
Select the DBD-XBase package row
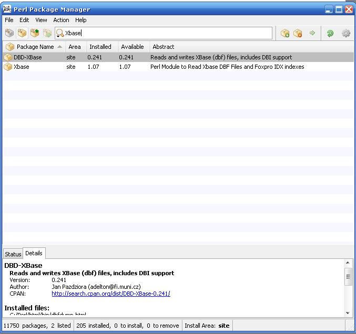(x=178, y=57)
